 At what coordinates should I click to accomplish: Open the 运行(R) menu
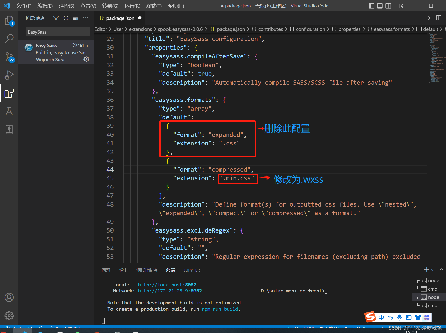132,6
